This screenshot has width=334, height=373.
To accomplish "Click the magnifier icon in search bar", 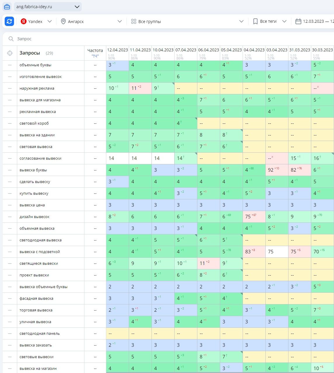I will (x=11, y=39).
